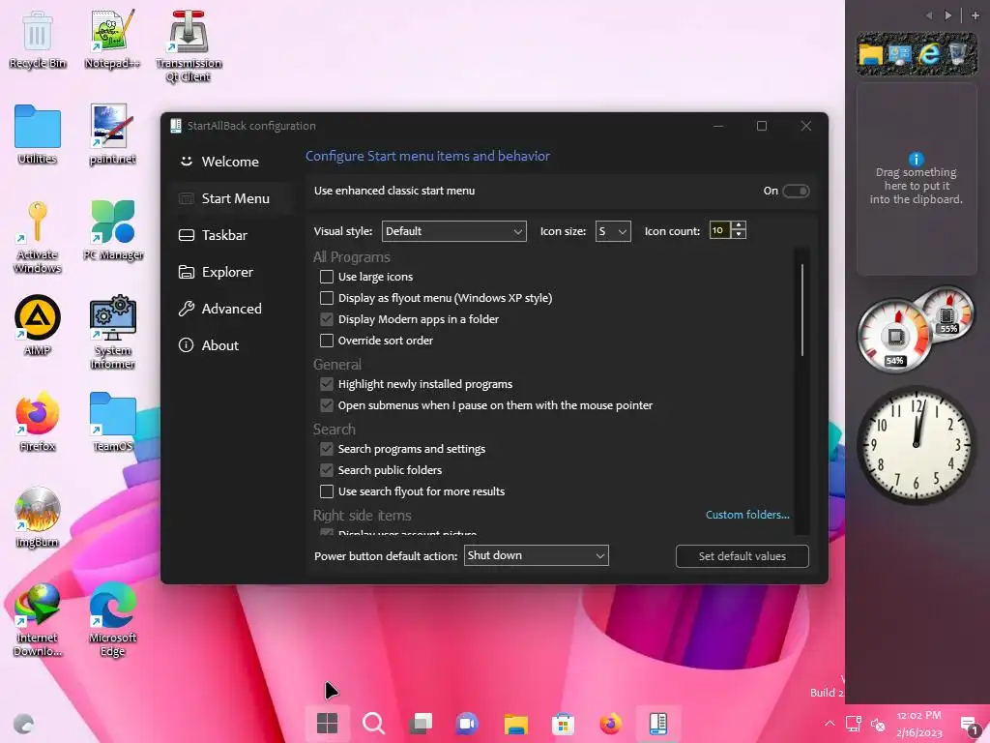Enable Use large icons checkbox

pyautogui.click(x=327, y=277)
